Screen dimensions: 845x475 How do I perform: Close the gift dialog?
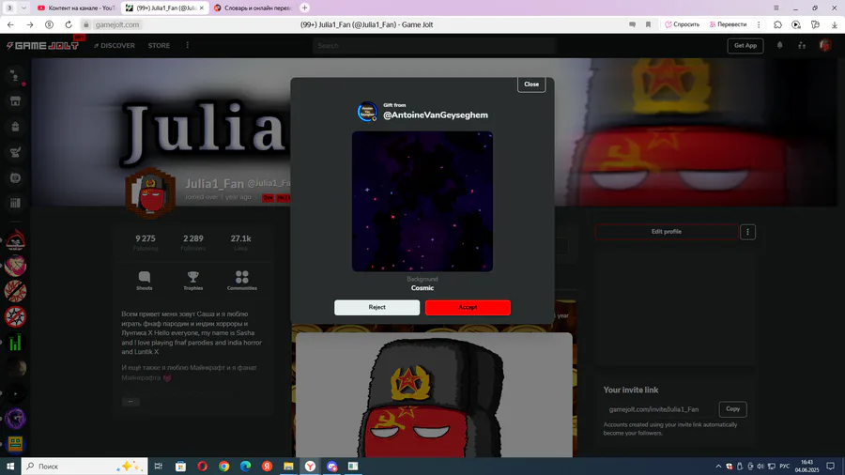point(531,84)
